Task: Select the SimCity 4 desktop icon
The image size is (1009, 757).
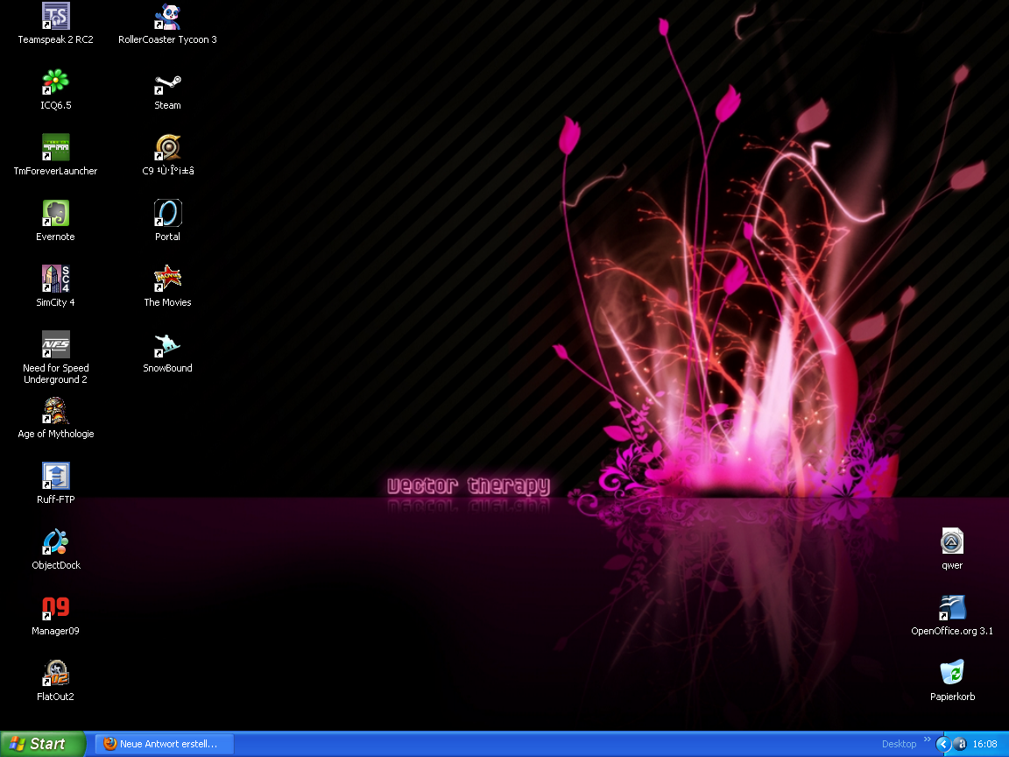Action: [x=55, y=279]
